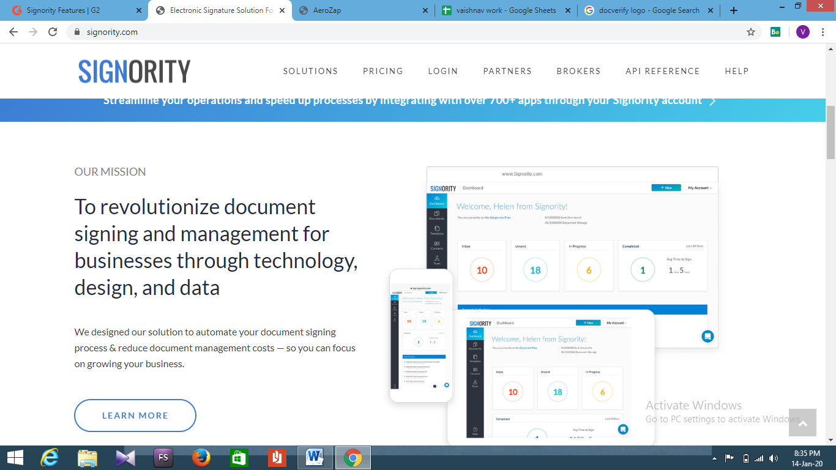Switch to Chrome in the taskbar

(x=353, y=458)
